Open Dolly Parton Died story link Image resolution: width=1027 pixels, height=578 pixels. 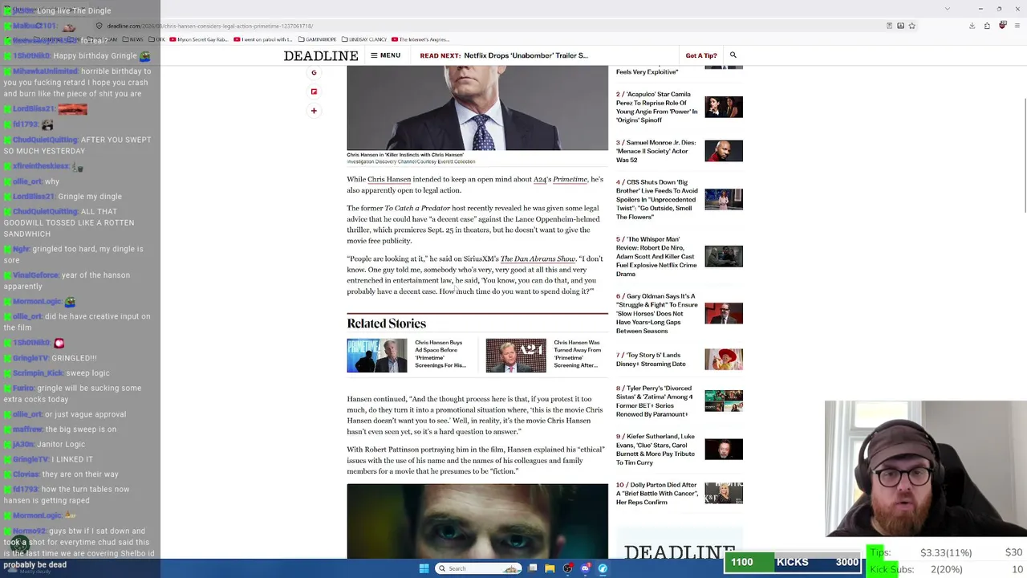pos(657,494)
